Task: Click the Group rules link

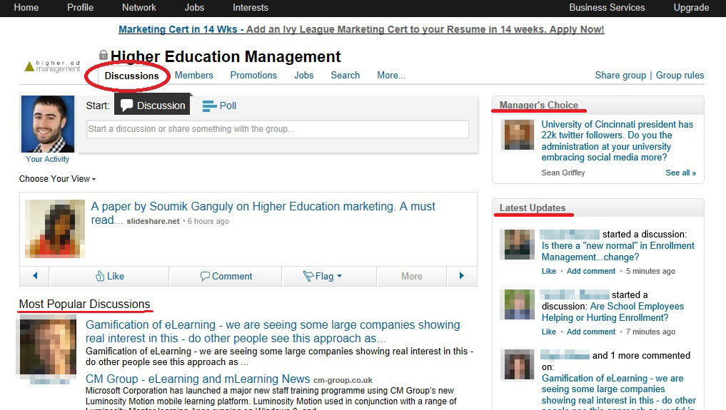Action: coord(680,76)
